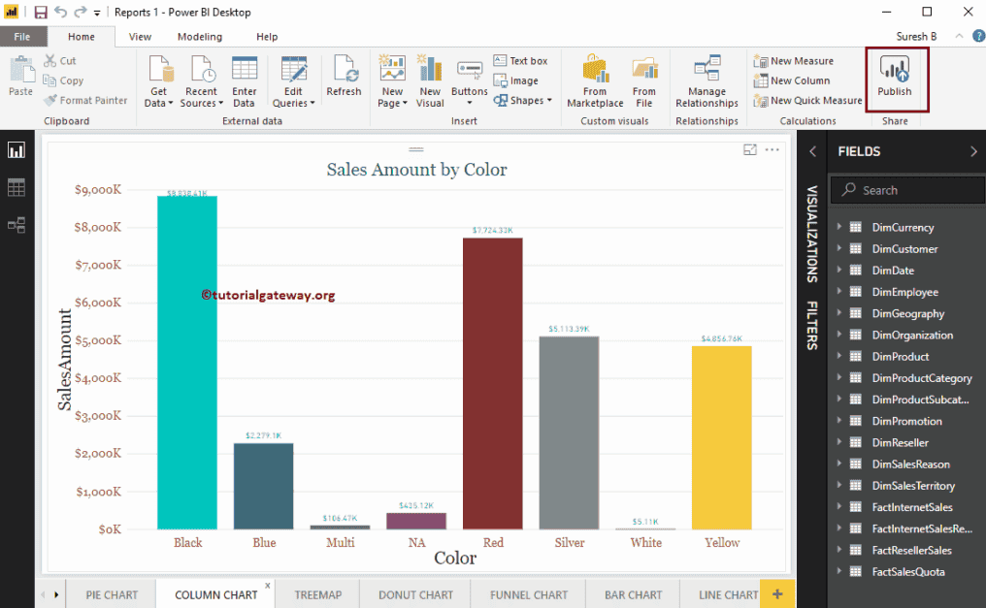Open the PIE CHART page tab
Screen dimensions: 986x608
(112, 594)
